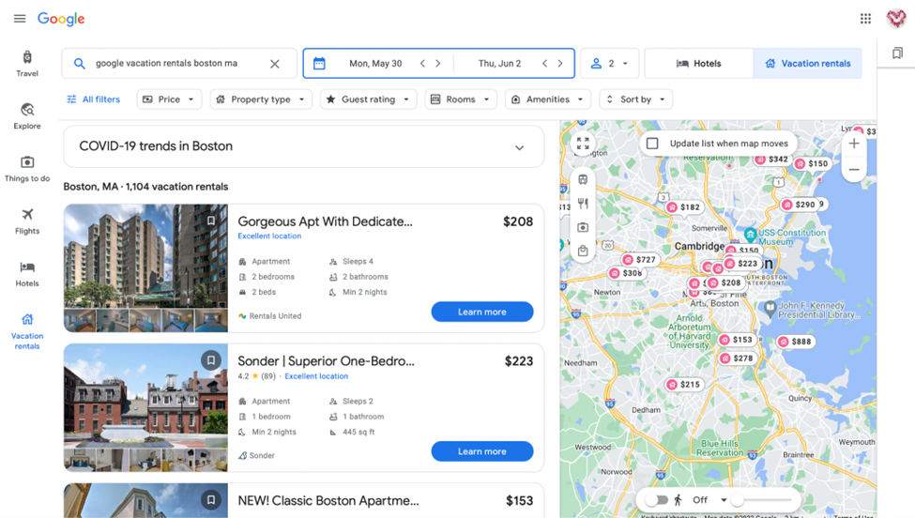
Task: Select the $342 map price pin
Action: pyautogui.click(x=772, y=160)
